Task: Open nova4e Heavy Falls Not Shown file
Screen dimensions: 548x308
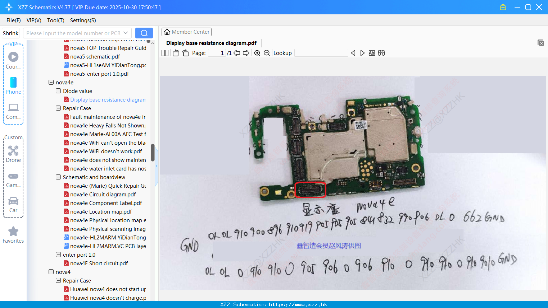Action: [108, 126]
